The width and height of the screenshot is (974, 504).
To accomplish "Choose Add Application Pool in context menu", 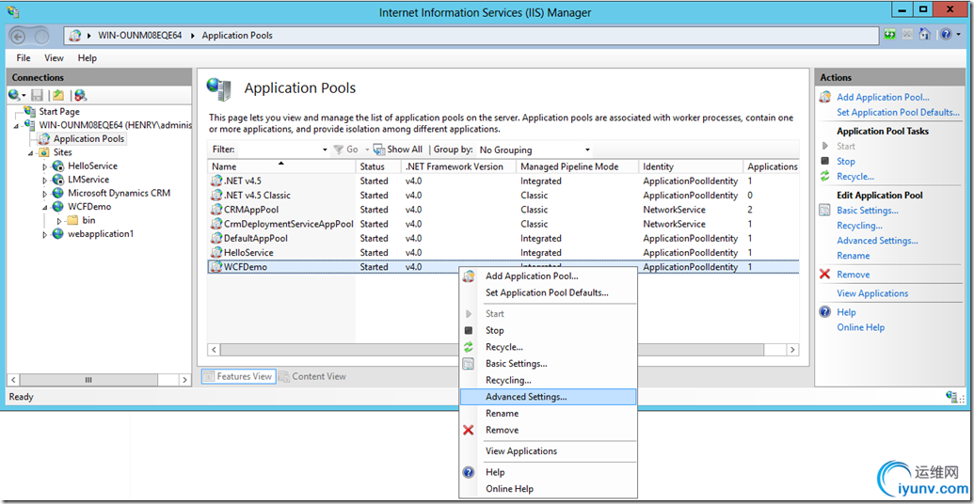I will click(x=548, y=276).
